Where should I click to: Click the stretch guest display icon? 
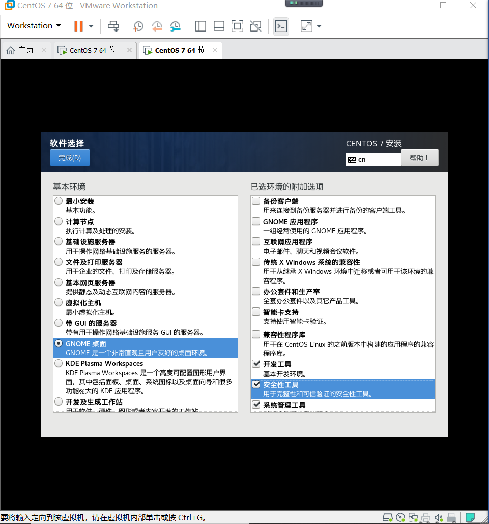(306, 26)
